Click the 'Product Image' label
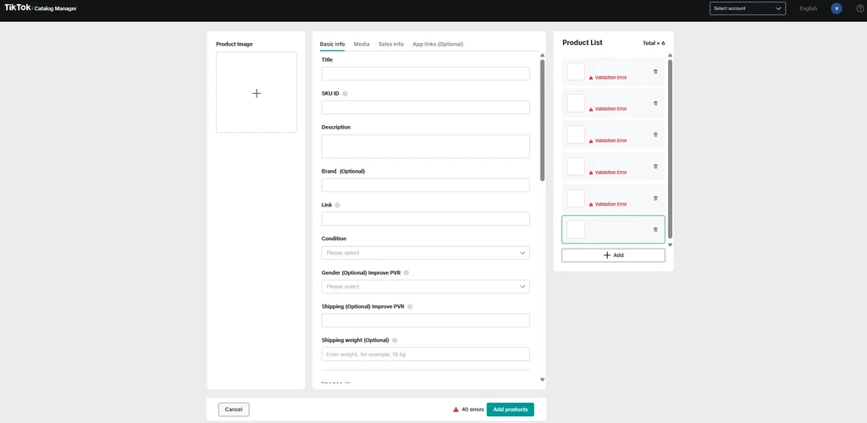867x423 pixels. tap(235, 44)
